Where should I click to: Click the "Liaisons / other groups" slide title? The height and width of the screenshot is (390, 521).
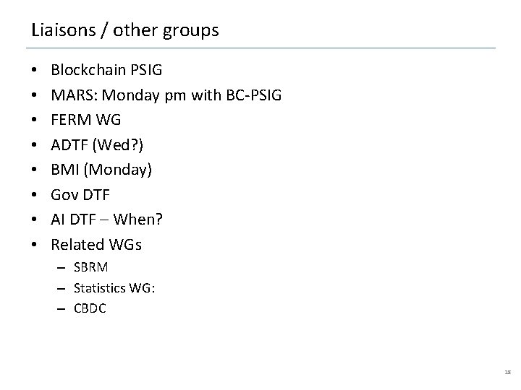124,30
